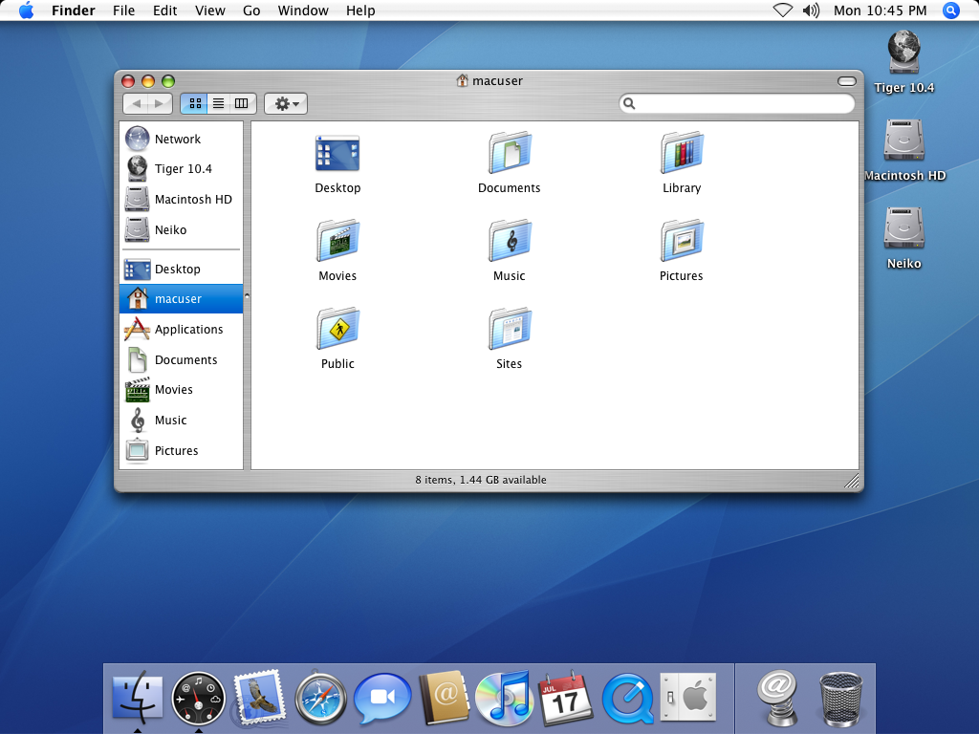Switch back to icon view
This screenshot has width=979, height=734.
pos(195,103)
